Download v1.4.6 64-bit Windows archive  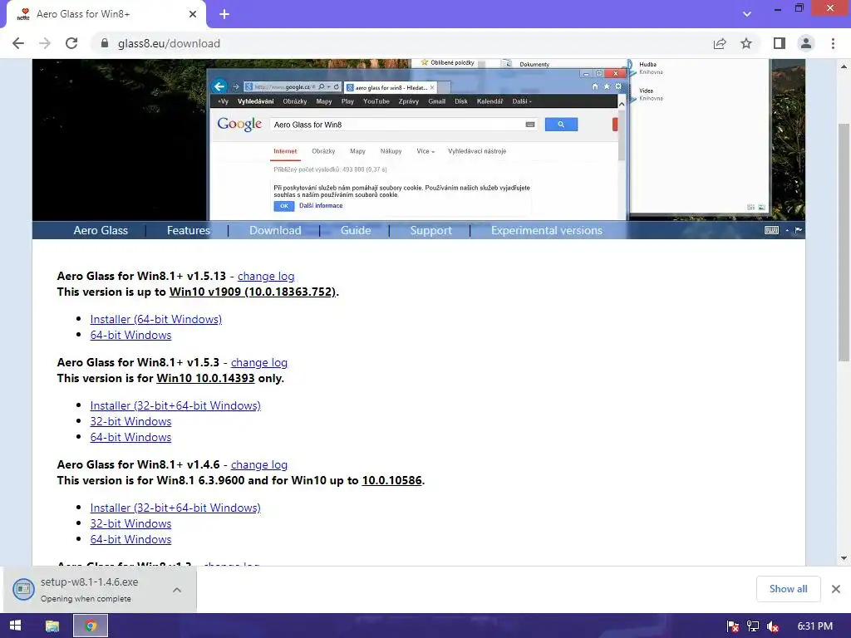(x=130, y=538)
